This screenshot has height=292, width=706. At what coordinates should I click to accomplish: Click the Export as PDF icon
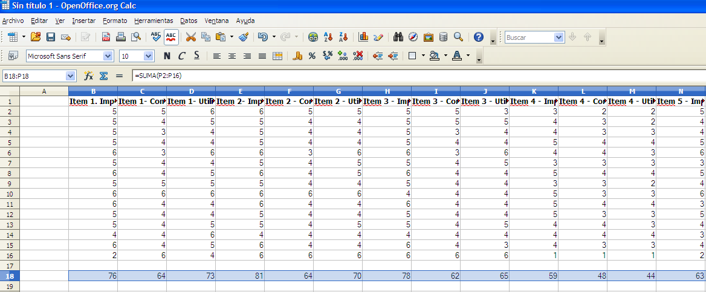pos(106,37)
